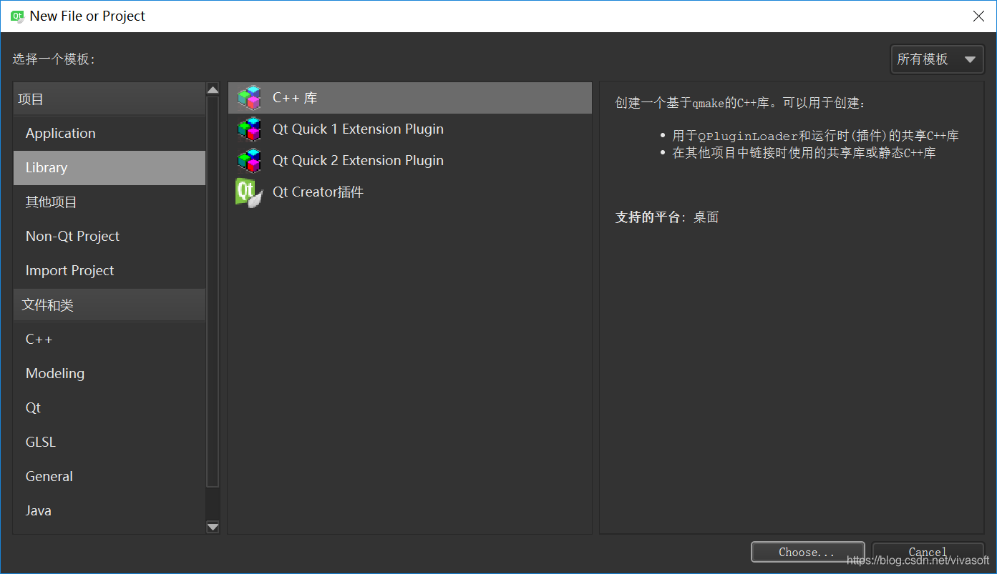Click the 支持的平台: 桌面 text
997x574 pixels.
(x=667, y=217)
